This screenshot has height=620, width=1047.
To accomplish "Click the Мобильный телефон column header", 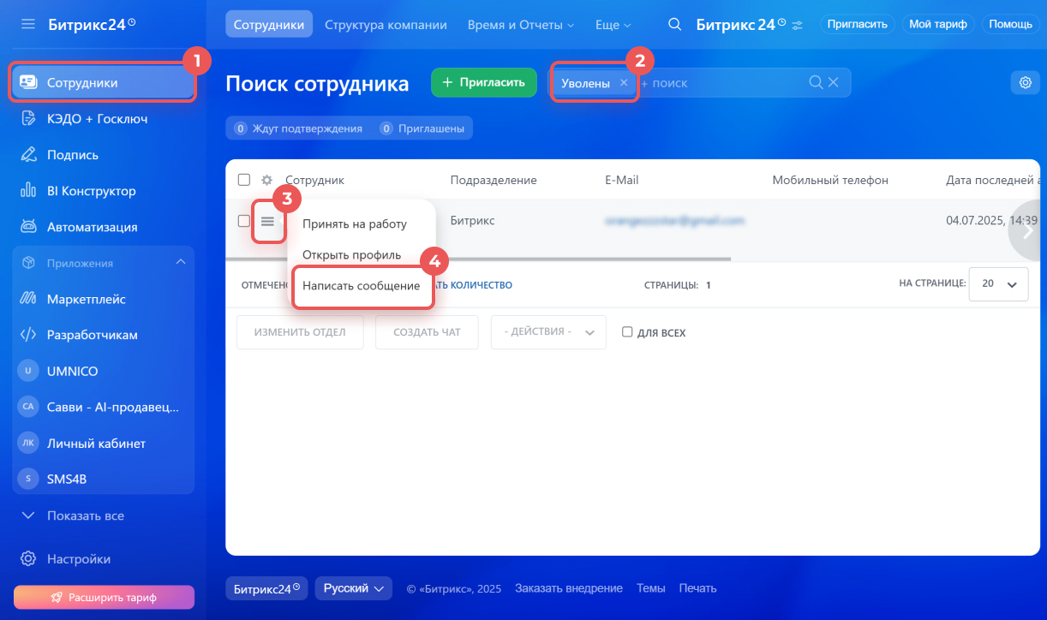I will coord(830,180).
